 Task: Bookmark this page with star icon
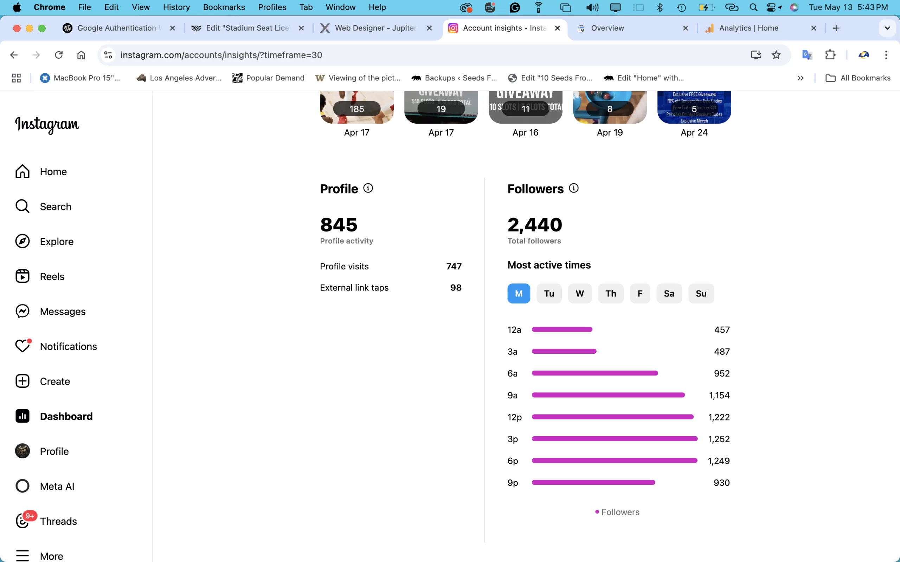click(776, 55)
